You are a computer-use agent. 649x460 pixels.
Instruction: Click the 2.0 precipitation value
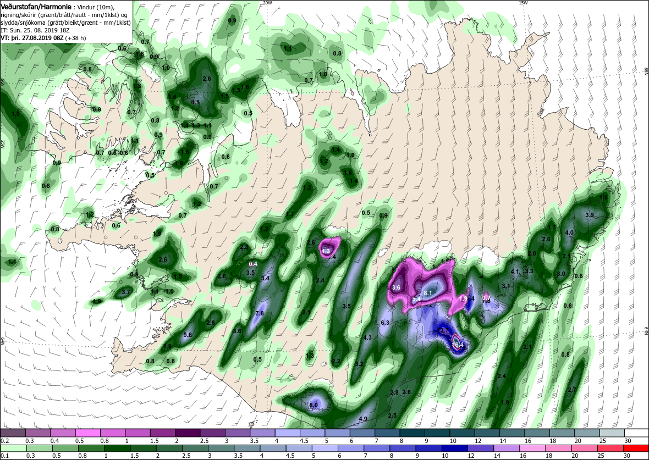532,253
